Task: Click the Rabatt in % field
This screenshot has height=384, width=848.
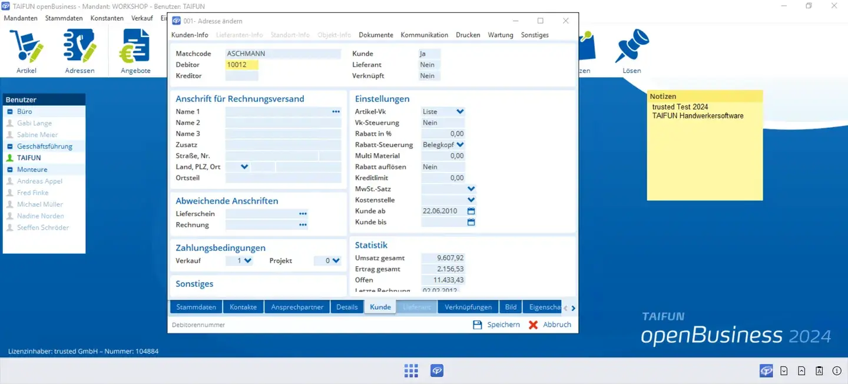Action: tap(443, 134)
